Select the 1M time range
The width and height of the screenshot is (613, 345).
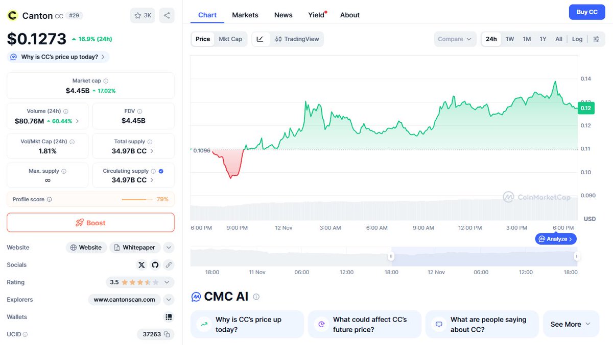[x=527, y=39]
